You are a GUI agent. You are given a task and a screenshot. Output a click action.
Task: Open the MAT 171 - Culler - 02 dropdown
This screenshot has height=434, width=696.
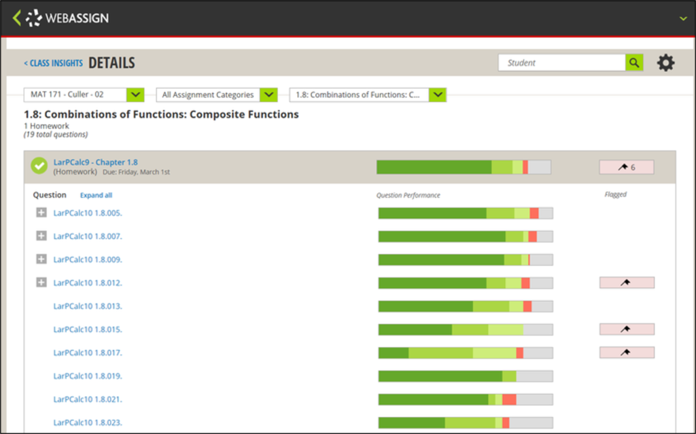click(x=135, y=94)
